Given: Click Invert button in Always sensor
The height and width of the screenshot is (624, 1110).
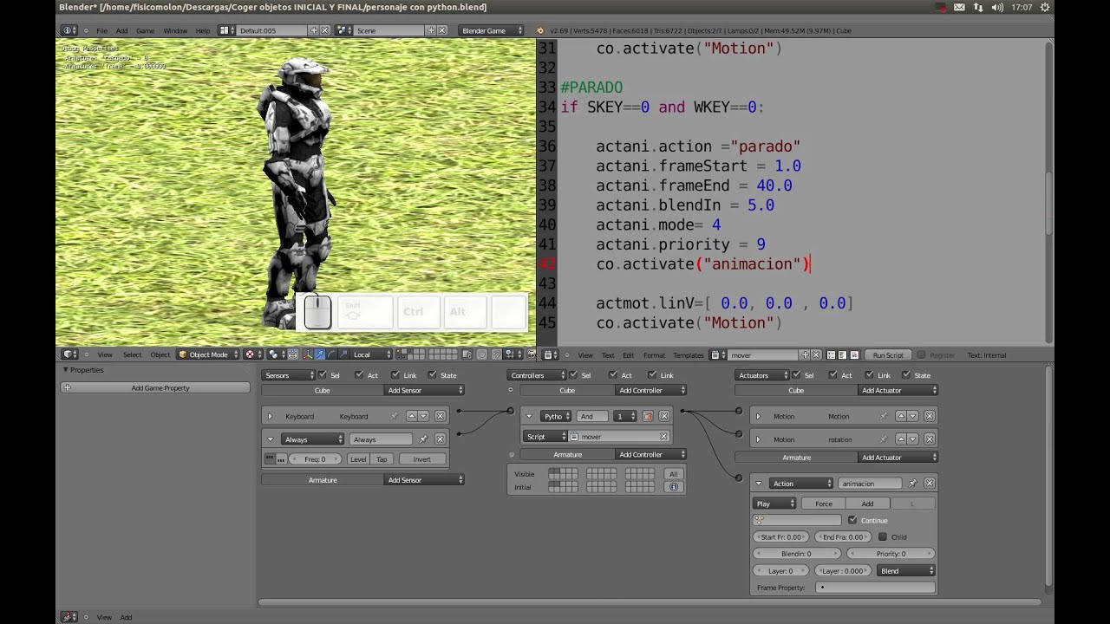Looking at the screenshot, I should coord(422,458).
